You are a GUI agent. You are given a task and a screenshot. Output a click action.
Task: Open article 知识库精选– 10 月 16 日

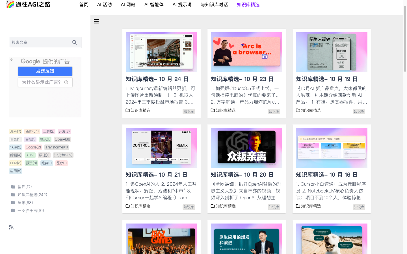click(327, 175)
